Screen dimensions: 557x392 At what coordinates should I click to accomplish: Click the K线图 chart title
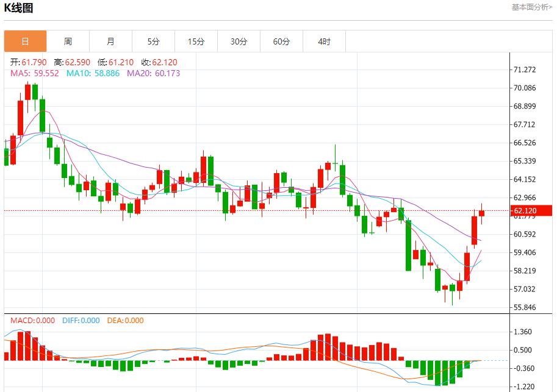click(20, 7)
